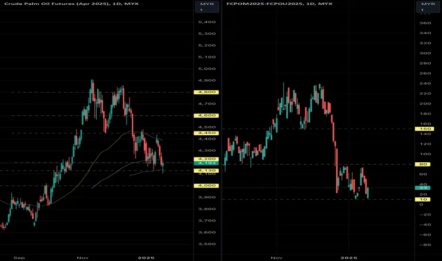Click the 300 value on the spread scale
This screenshot has height=261, width=442.
(425, 53)
